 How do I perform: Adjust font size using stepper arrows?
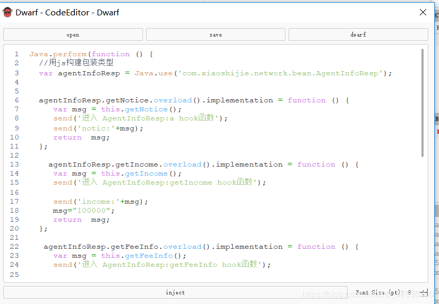[x=425, y=292]
